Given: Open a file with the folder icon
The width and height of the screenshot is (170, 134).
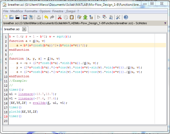Looking at the screenshot, I should pos(11,17).
